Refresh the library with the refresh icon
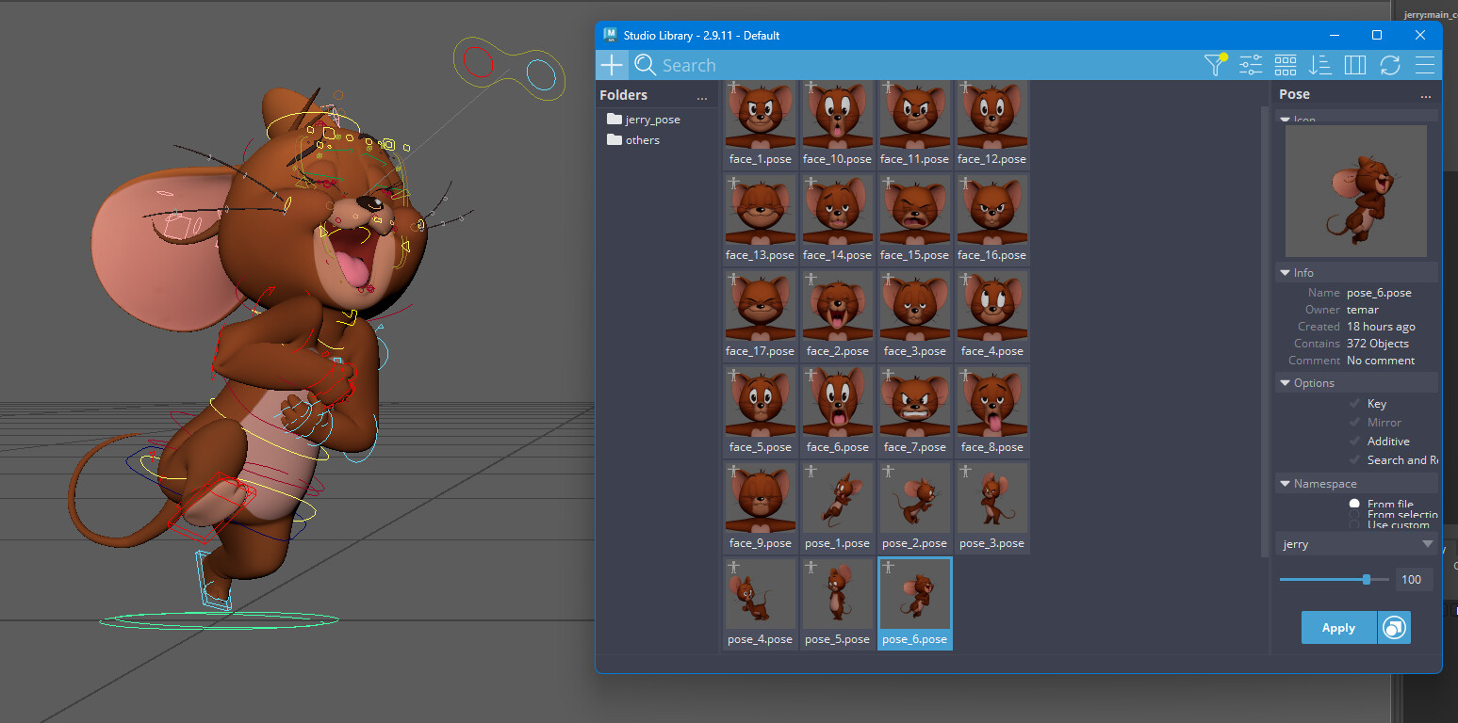The image size is (1458, 723). 1390,64
